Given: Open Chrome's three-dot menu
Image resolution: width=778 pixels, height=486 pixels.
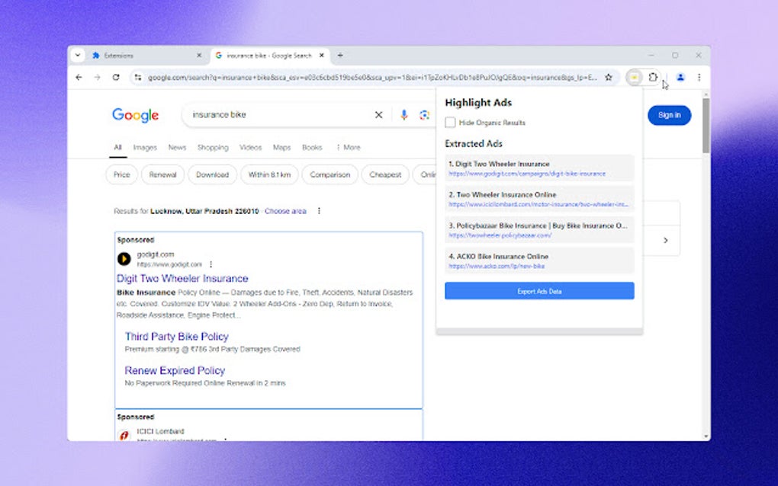Looking at the screenshot, I should [699, 77].
